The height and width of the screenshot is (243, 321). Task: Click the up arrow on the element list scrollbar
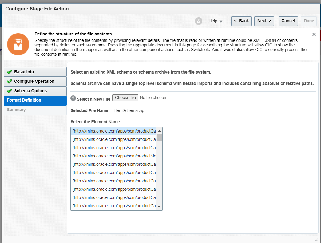(159, 130)
